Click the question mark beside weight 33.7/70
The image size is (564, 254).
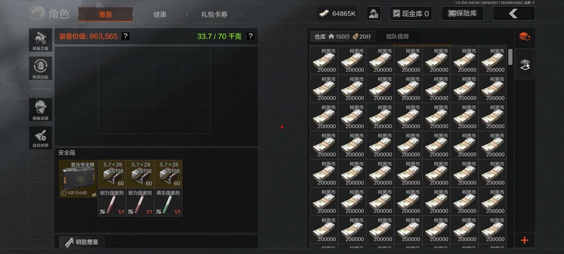[x=251, y=37]
